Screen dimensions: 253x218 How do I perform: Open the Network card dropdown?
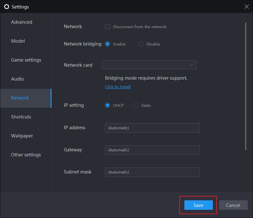click(x=149, y=65)
